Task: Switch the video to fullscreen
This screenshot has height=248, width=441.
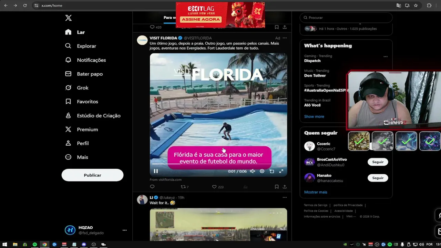Action: point(281,171)
